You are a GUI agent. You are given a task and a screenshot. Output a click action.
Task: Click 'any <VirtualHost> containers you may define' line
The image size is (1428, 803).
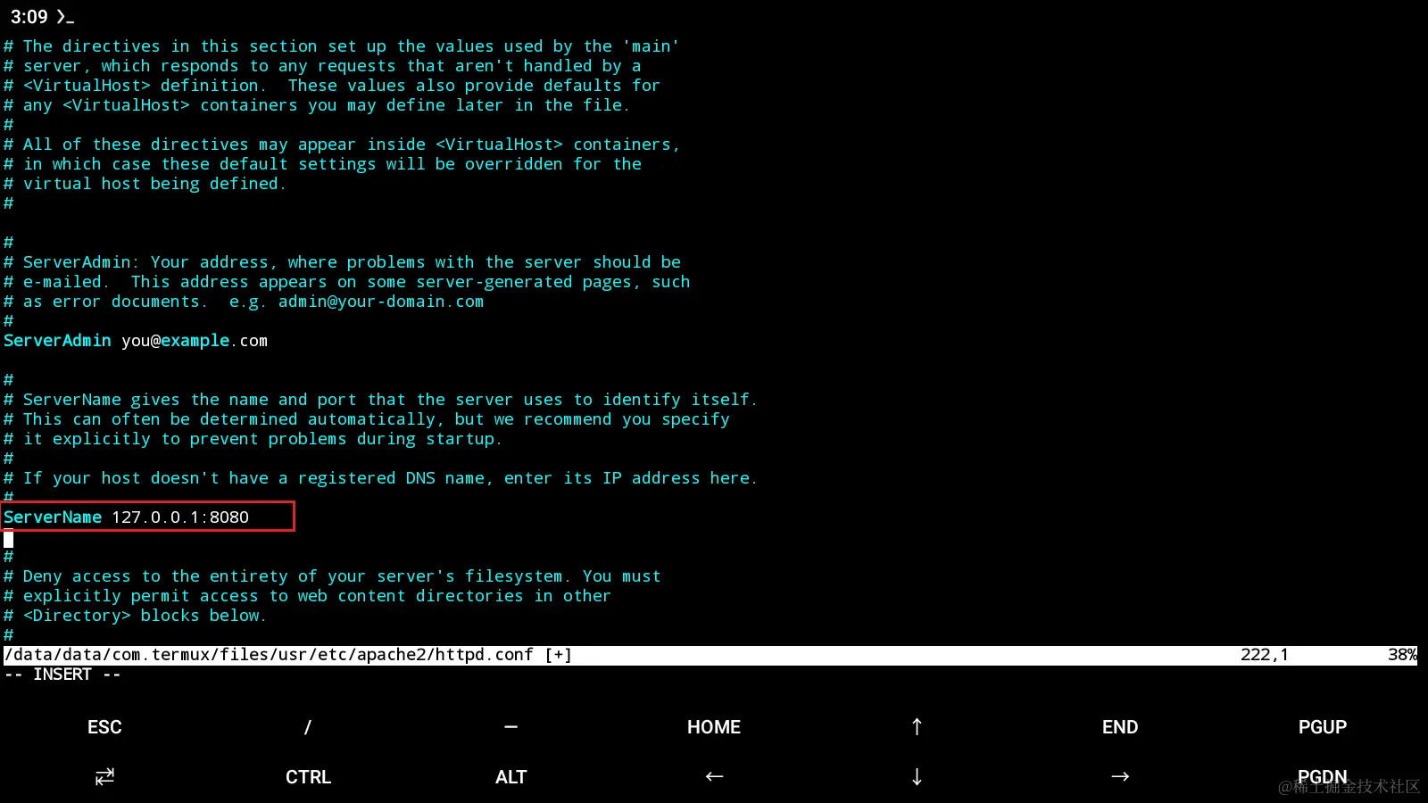[317, 105]
